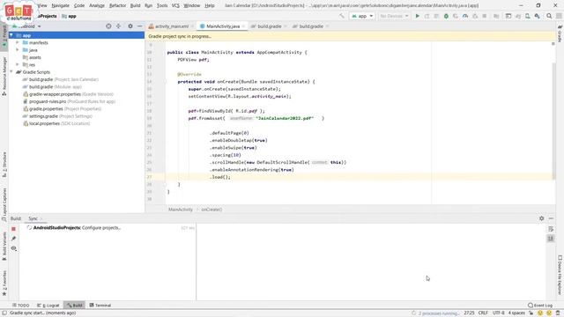Select the assets folder
The height and width of the screenshot is (317, 564).
click(32, 57)
